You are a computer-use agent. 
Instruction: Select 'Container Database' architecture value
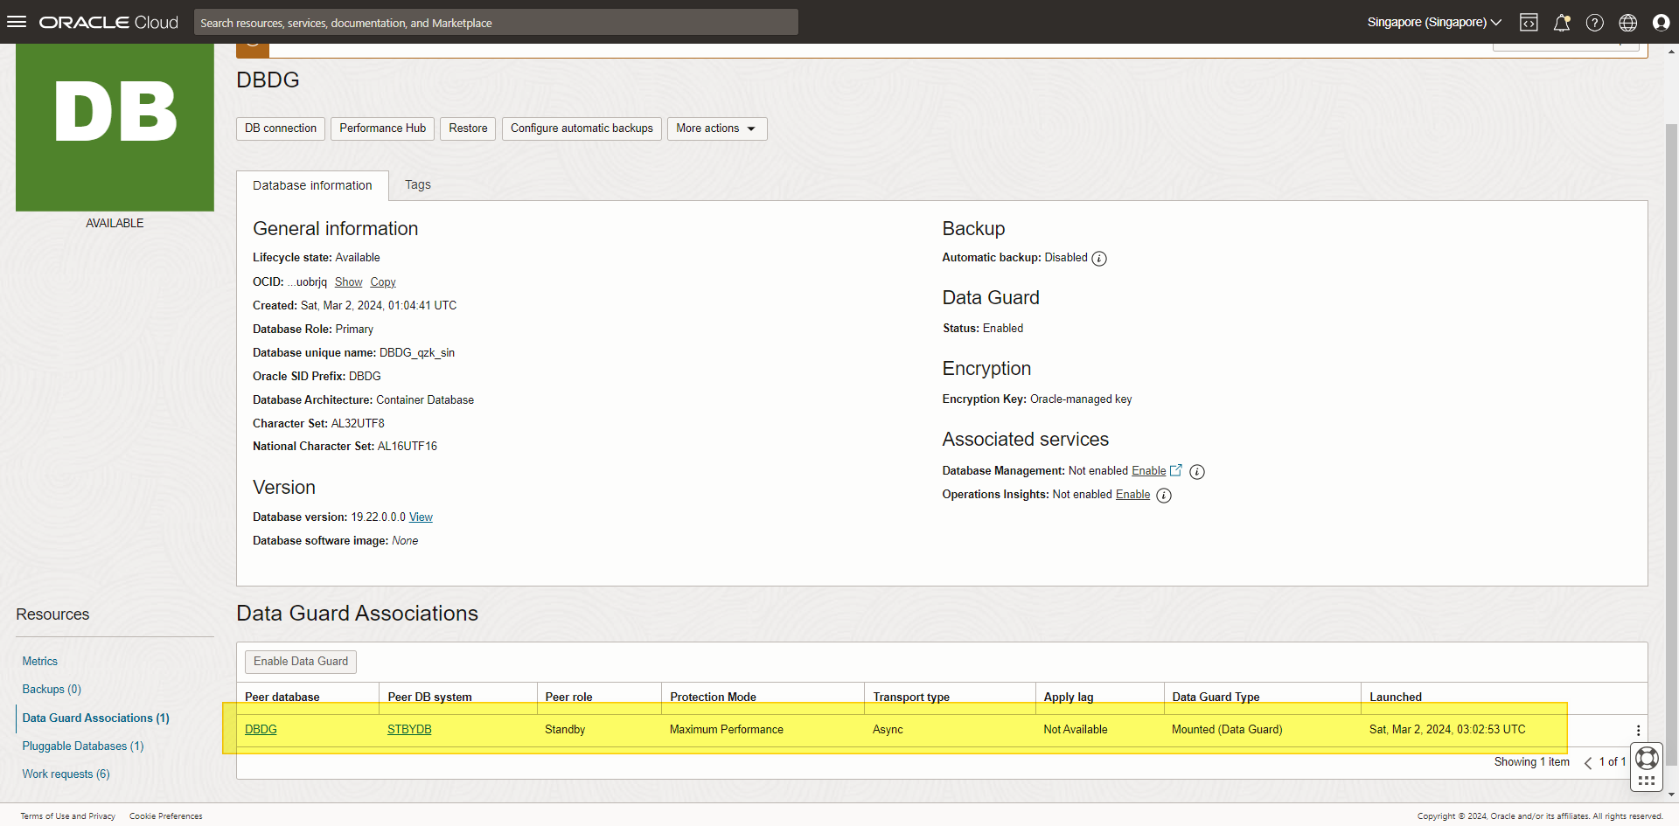(x=425, y=400)
